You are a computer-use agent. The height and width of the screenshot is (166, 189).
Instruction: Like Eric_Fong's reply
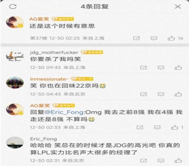pos(178,161)
